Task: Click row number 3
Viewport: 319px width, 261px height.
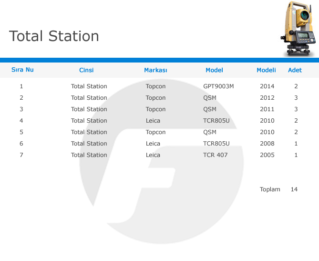Action: click(21, 109)
